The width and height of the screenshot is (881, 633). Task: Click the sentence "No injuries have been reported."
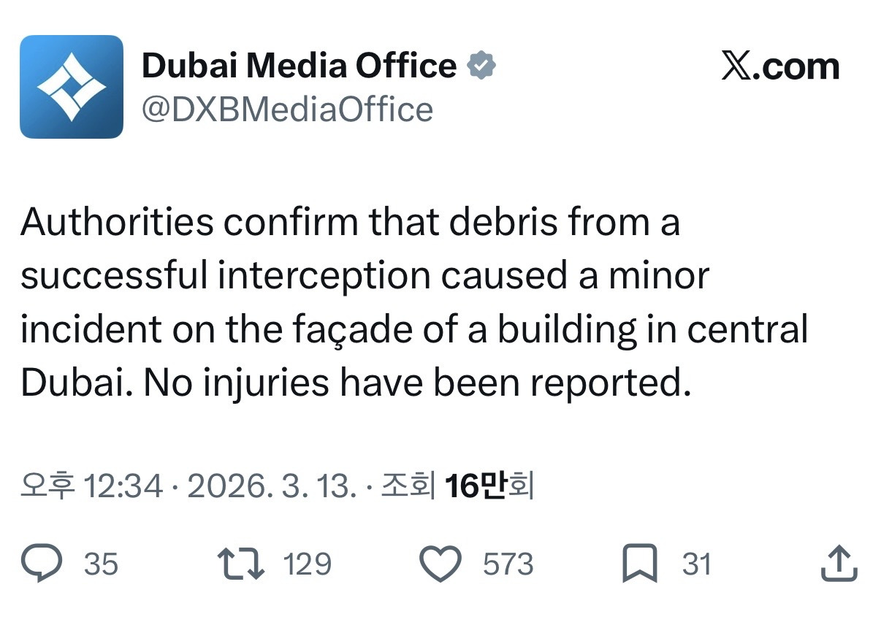[x=416, y=384]
